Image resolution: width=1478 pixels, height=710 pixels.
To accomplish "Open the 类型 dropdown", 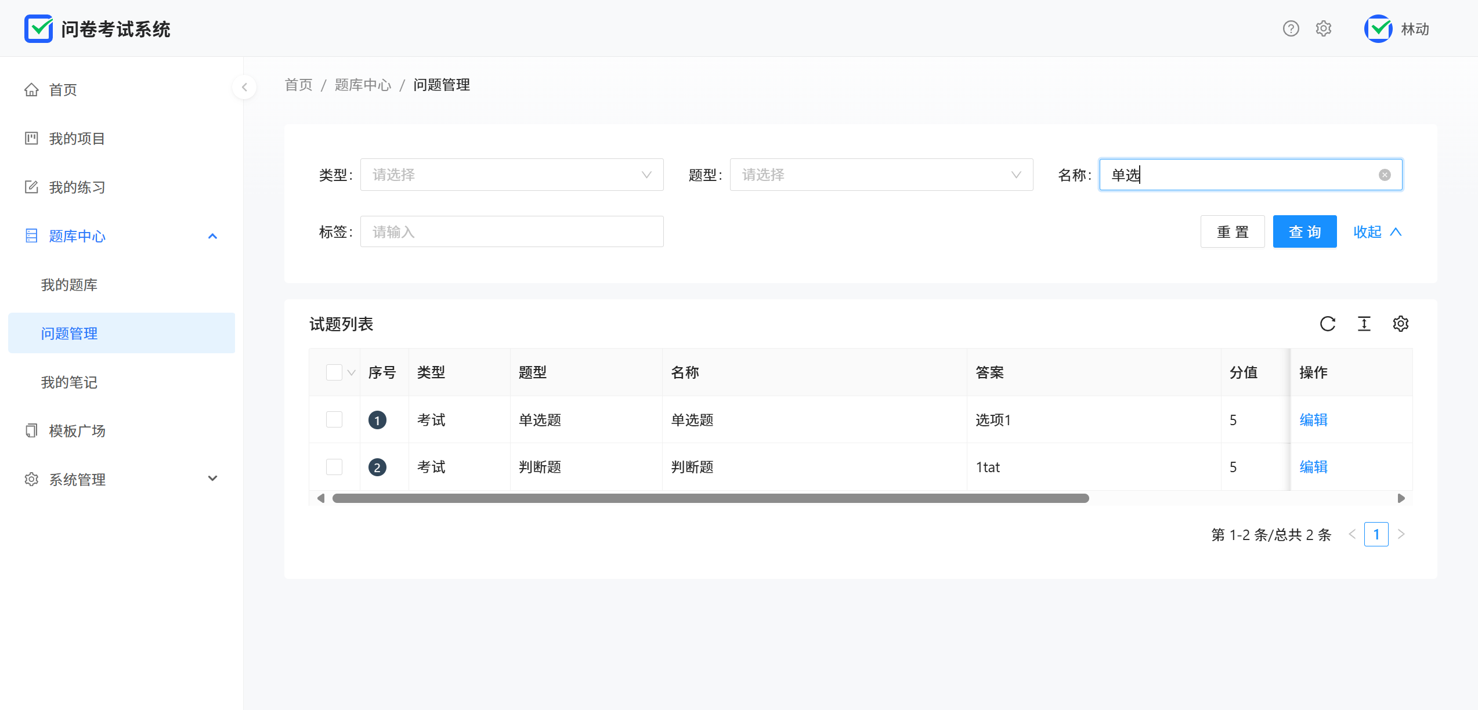I will pyautogui.click(x=511, y=175).
